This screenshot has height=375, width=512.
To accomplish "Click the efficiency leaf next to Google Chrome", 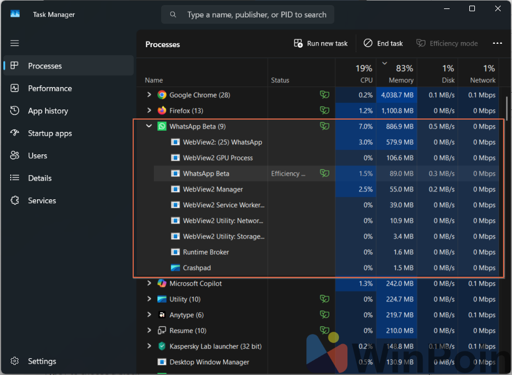I will pyautogui.click(x=324, y=95).
